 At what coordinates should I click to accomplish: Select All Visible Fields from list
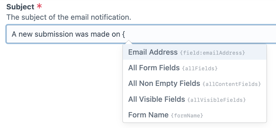(156, 99)
